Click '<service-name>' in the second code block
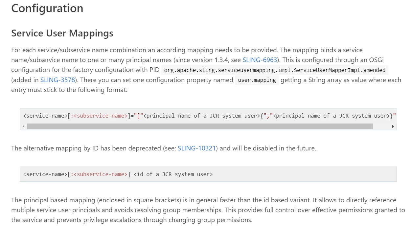Viewport: 412px width, 226px height. pyautogui.click(x=45, y=174)
